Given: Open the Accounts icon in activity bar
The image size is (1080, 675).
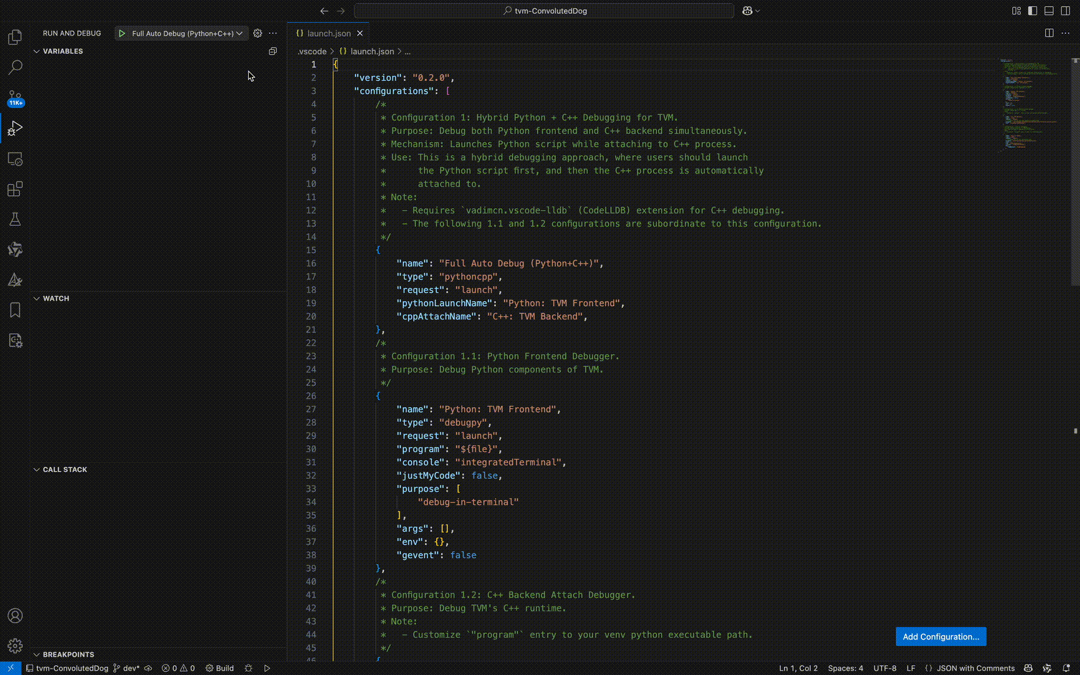Looking at the screenshot, I should pyautogui.click(x=15, y=616).
